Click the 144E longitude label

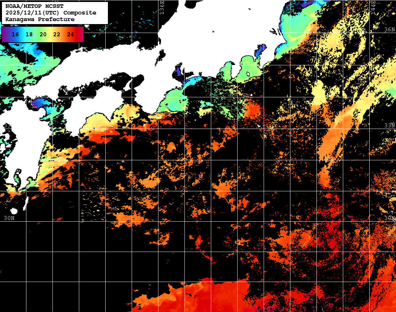pos(373,6)
